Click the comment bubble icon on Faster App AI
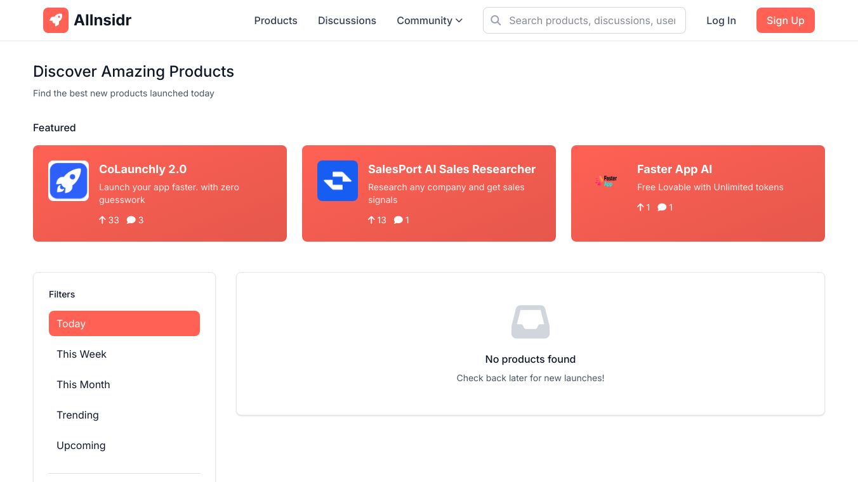 pyautogui.click(x=662, y=207)
